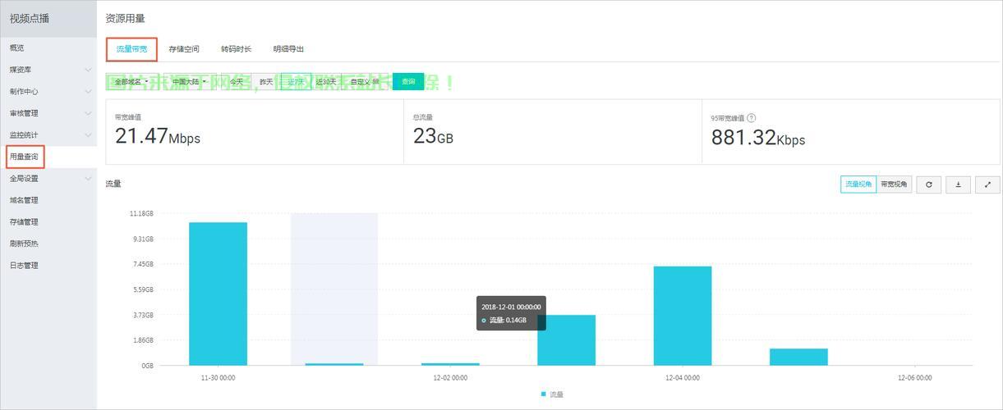Click the 23GB total traffic value
The height and width of the screenshot is (410, 1003).
point(433,136)
